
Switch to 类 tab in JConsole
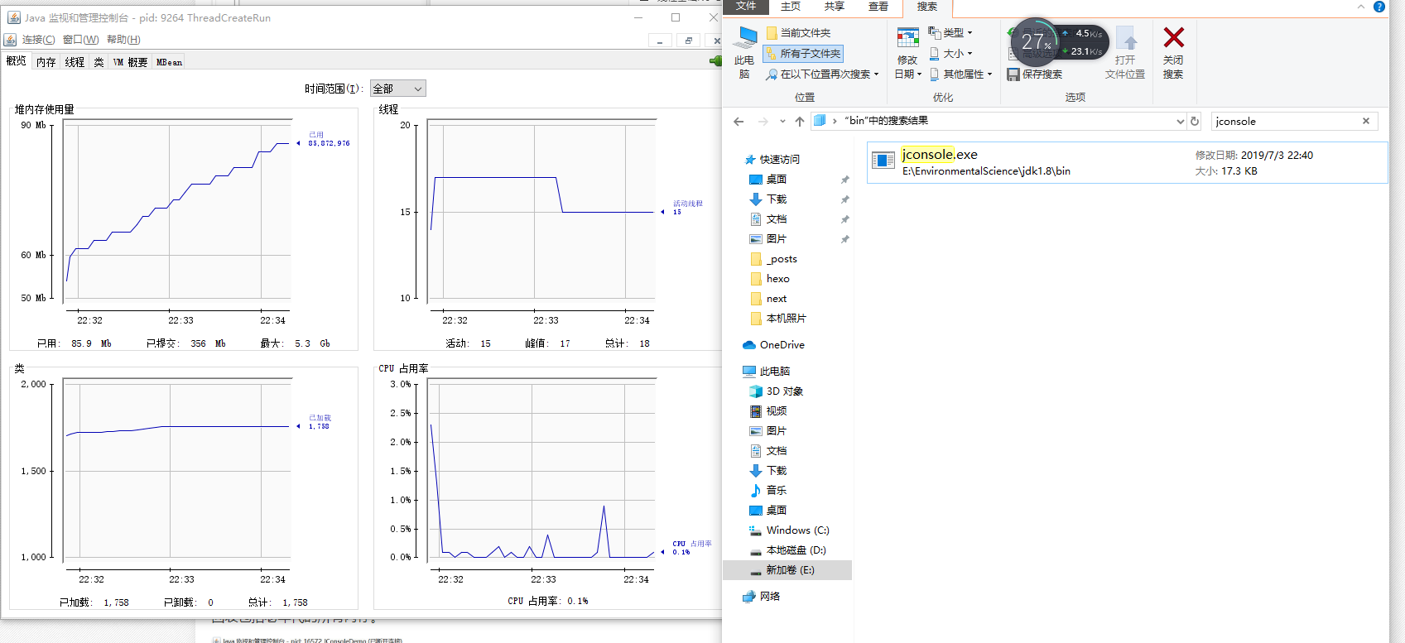[x=99, y=62]
